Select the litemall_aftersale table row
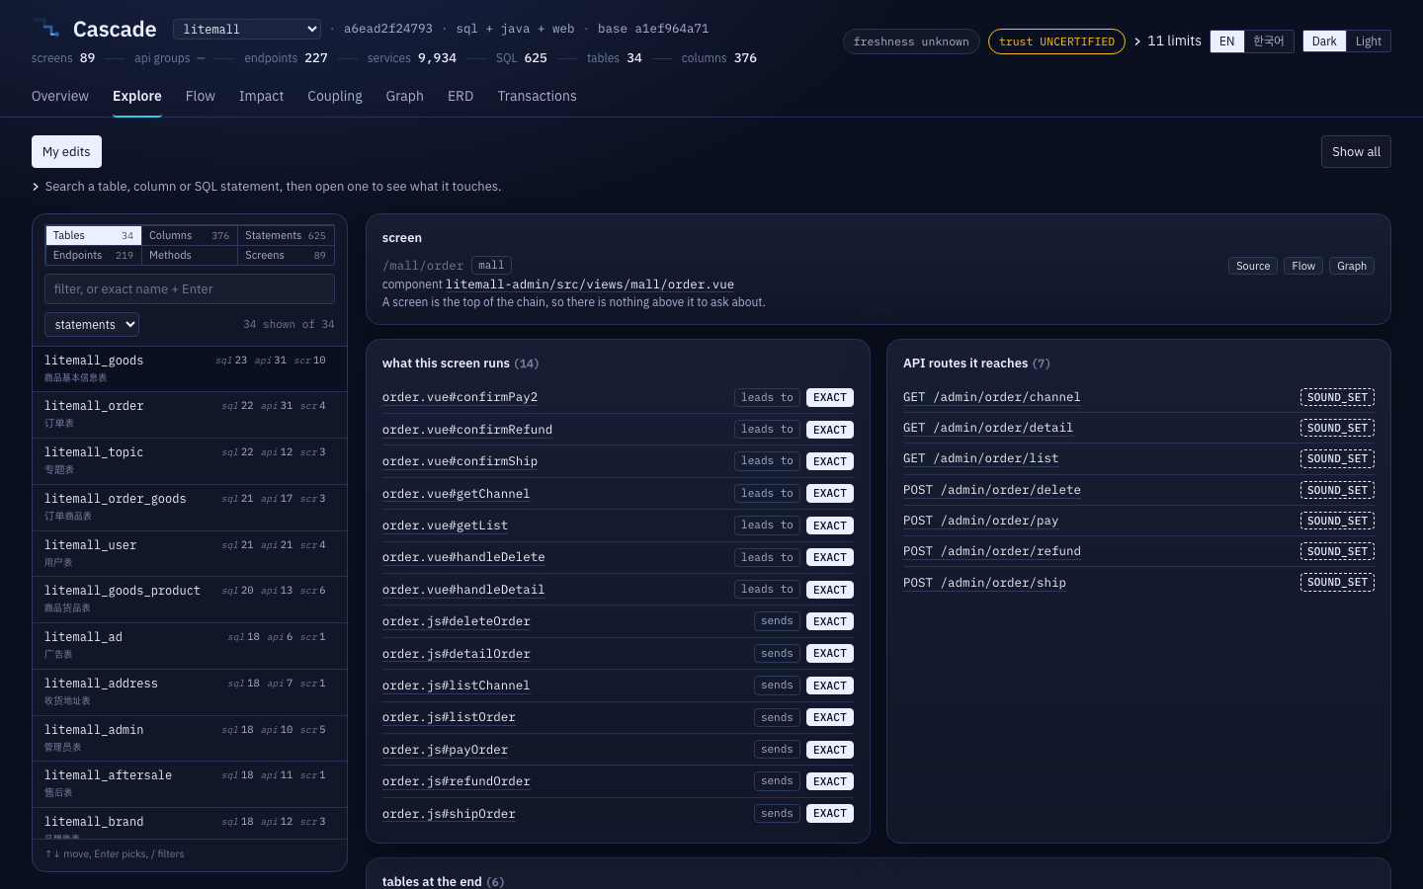This screenshot has height=889, width=1423. pos(190,784)
